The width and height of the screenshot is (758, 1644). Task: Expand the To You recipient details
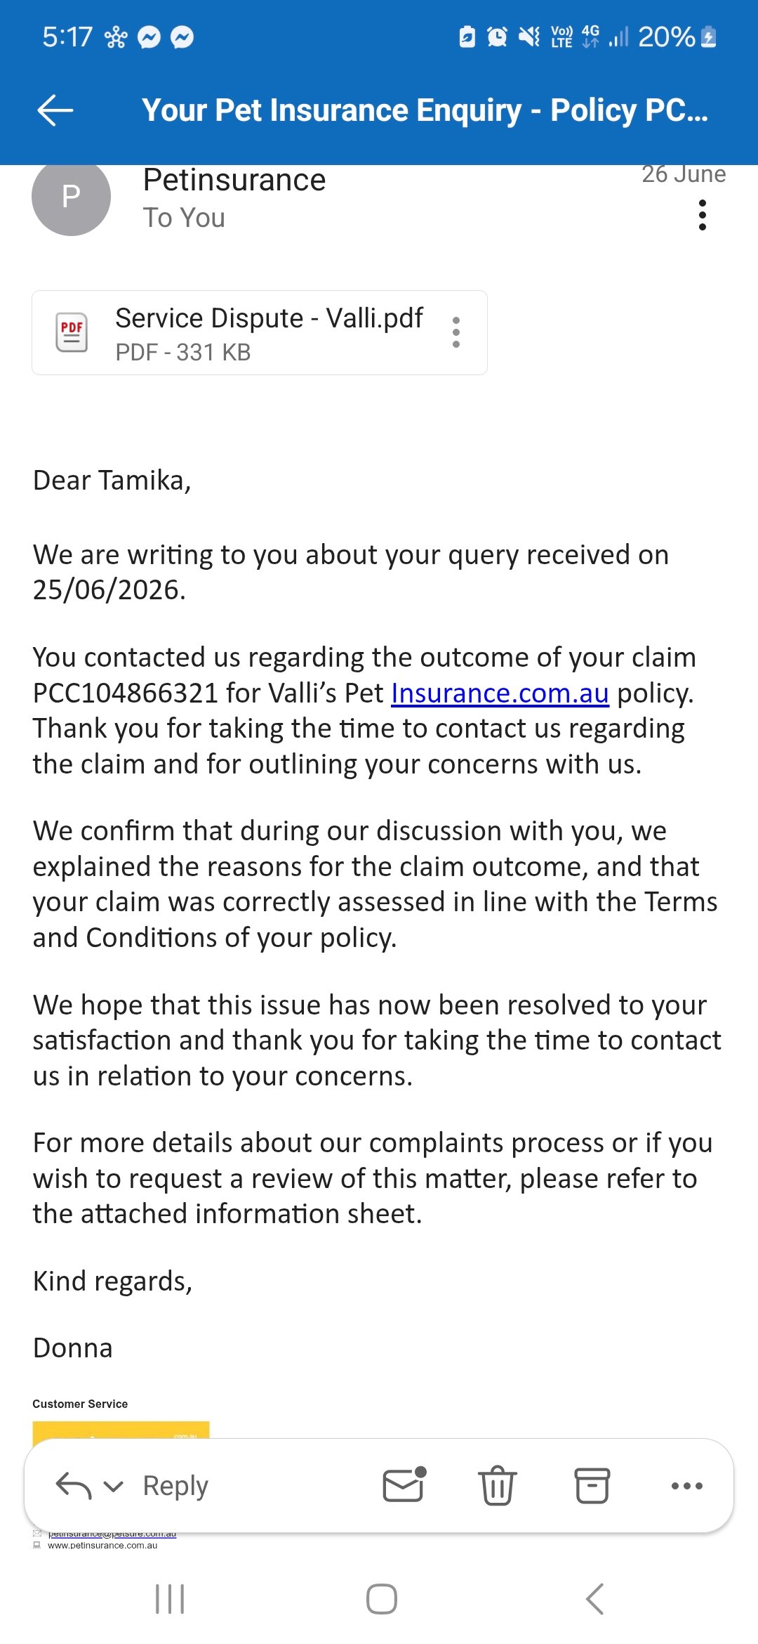pyautogui.click(x=184, y=218)
